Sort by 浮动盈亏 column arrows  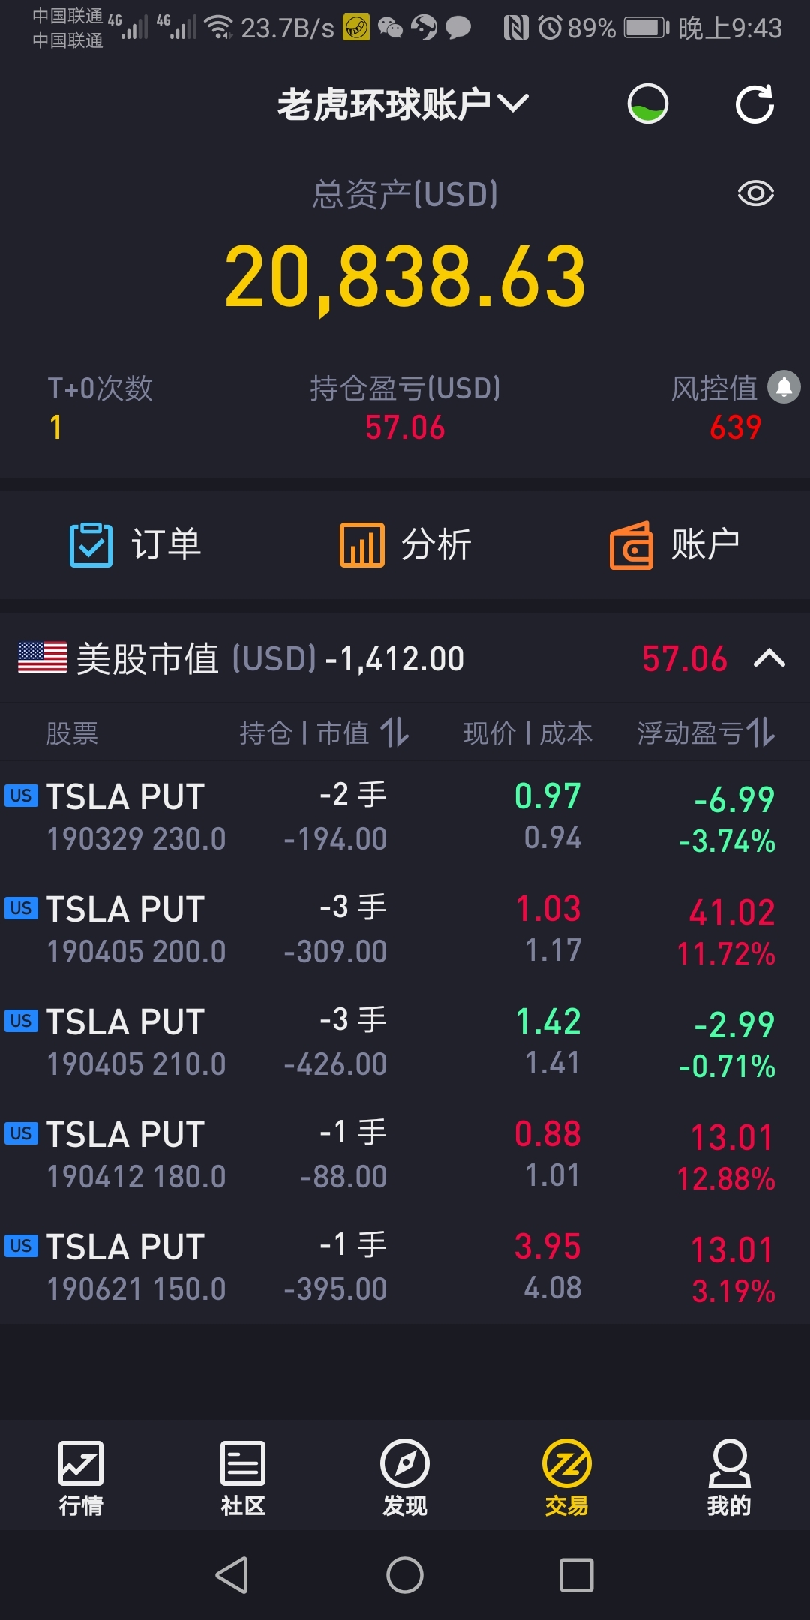(x=760, y=732)
